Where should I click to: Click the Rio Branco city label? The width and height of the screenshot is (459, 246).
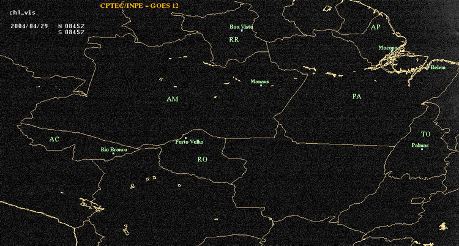(114, 150)
